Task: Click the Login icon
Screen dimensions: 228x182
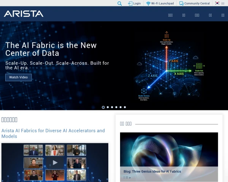Action: tap(130, 3)
